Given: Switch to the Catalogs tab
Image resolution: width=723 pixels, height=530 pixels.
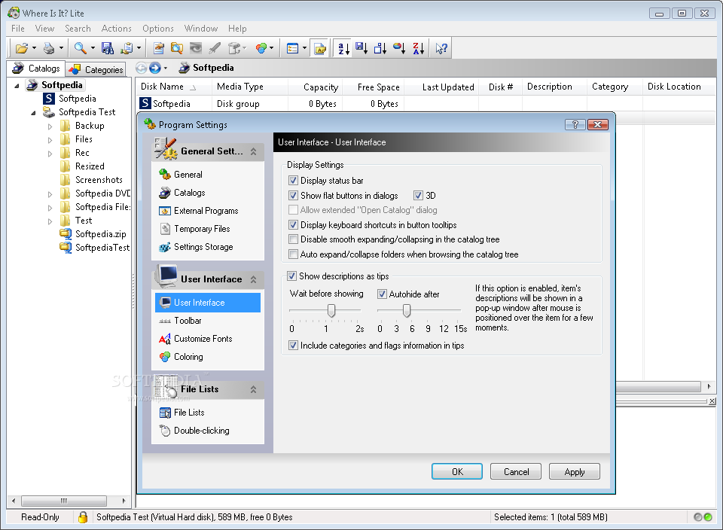Looking at the screenshot, I should pos(36,69).
